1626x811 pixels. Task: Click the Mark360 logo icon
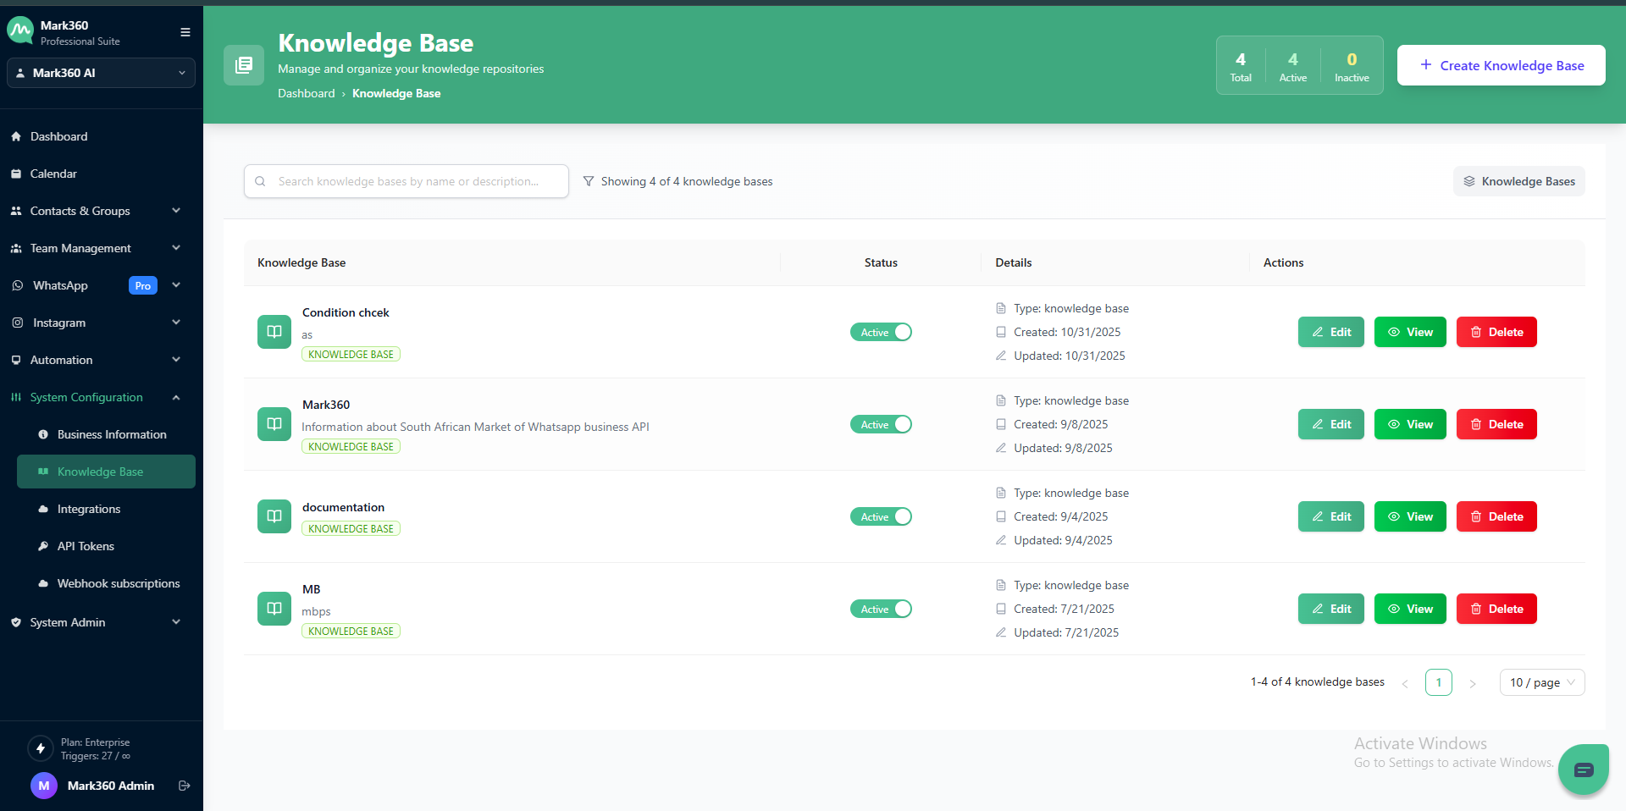tap(20, 31)
